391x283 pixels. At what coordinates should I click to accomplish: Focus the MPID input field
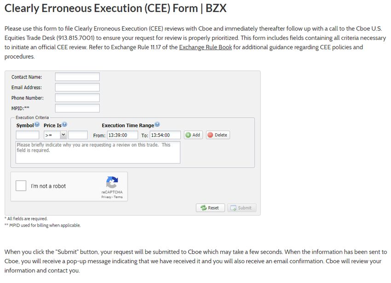pos(77,108)
